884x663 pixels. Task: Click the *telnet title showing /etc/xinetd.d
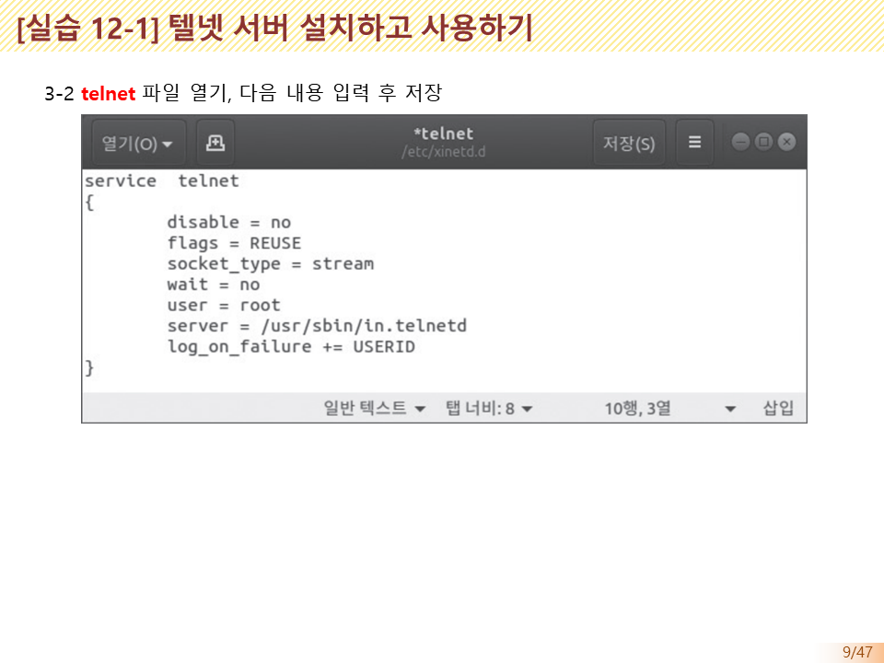click(445, 141)
